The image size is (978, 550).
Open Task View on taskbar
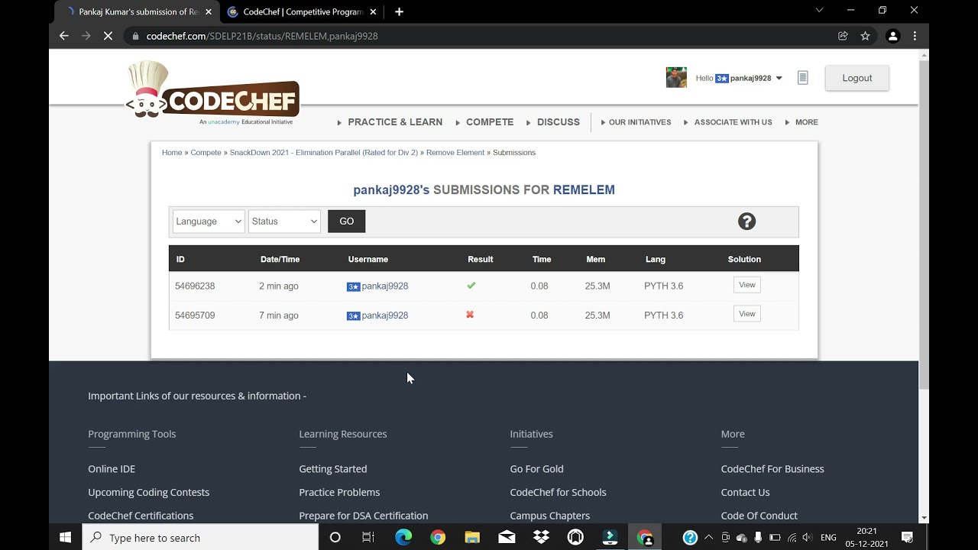point(368,538)
